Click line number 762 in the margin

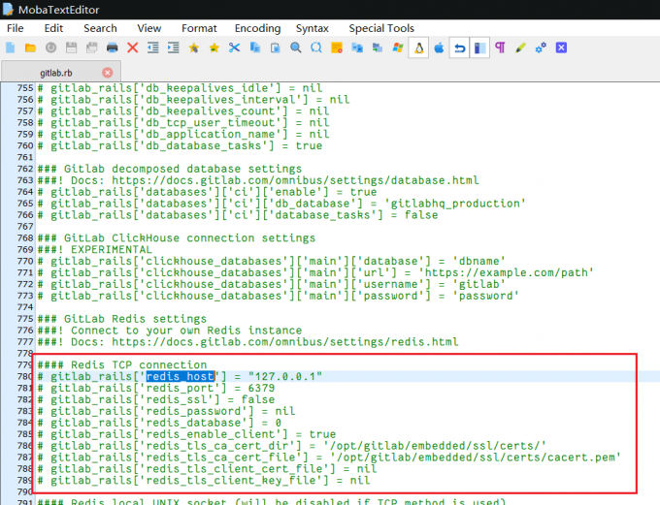coord(25,169)
